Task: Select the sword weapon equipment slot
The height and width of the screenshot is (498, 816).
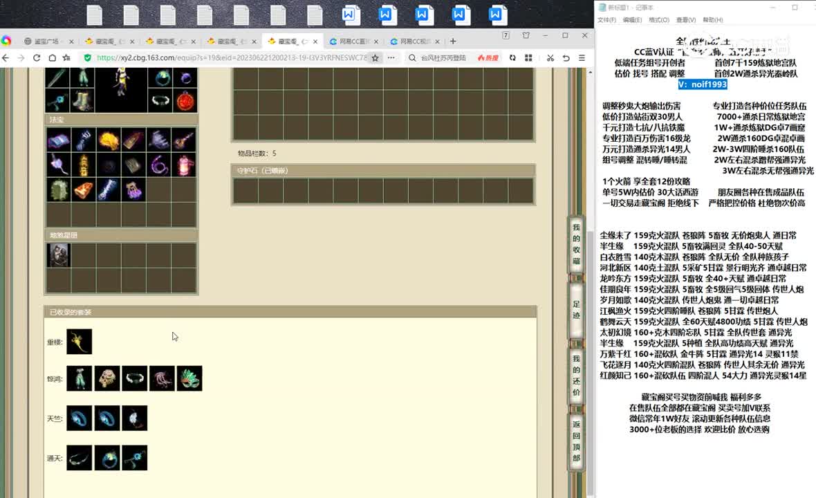Action: pyautogui.click(x=57, y=78)
